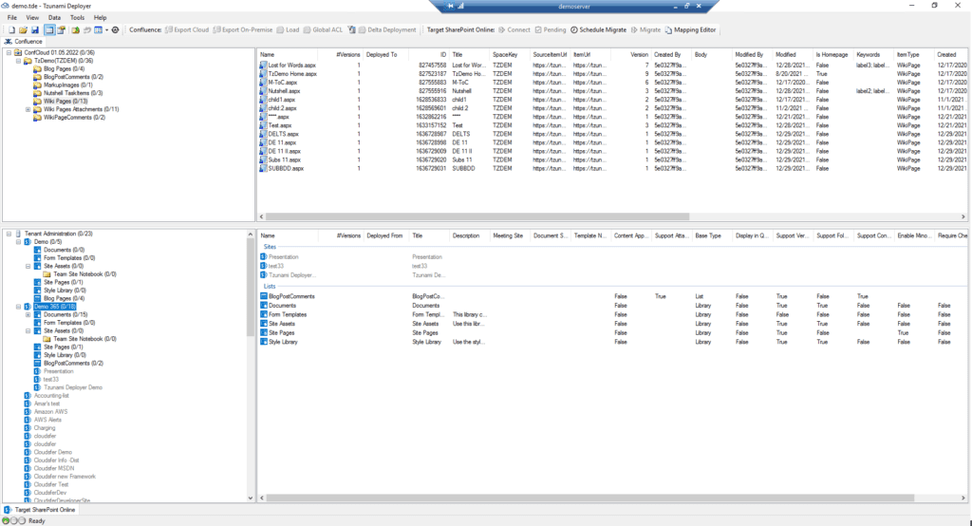This screenshot has height=526, width=972.
Task: Collapse the TzDemo(TZDEM) tree node
Action: coord(18,61)
